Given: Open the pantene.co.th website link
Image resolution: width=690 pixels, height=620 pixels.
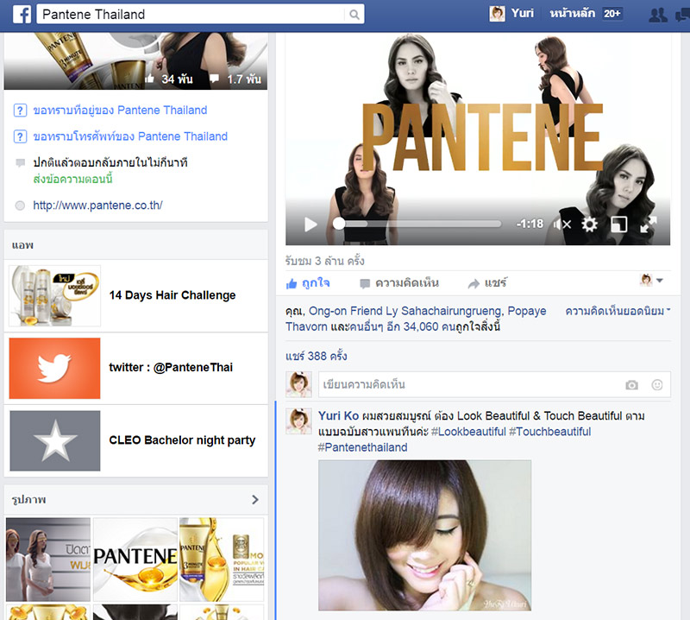Looking at the screenshot, I should [x=97, y=206].
